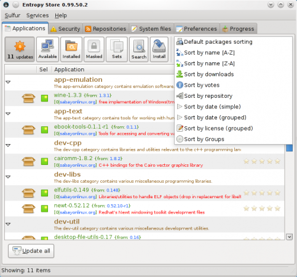
Task: Collapse the dev-util category
Action: pos(8,224)
